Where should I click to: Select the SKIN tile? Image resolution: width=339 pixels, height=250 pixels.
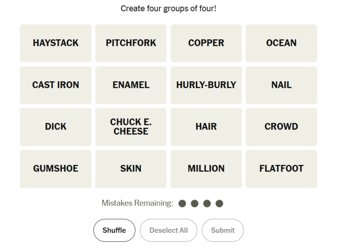point(131,169)
